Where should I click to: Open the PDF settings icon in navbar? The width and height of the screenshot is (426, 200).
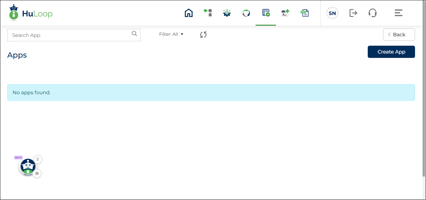point(305,13)
